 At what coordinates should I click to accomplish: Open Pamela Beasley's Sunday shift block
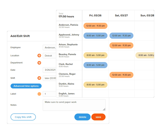145,55
